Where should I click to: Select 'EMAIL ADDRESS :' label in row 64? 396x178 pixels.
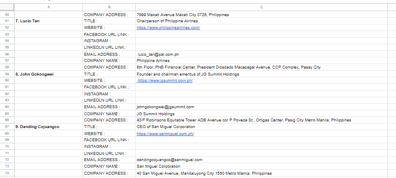pyautogui.click(x=109, y=107)
